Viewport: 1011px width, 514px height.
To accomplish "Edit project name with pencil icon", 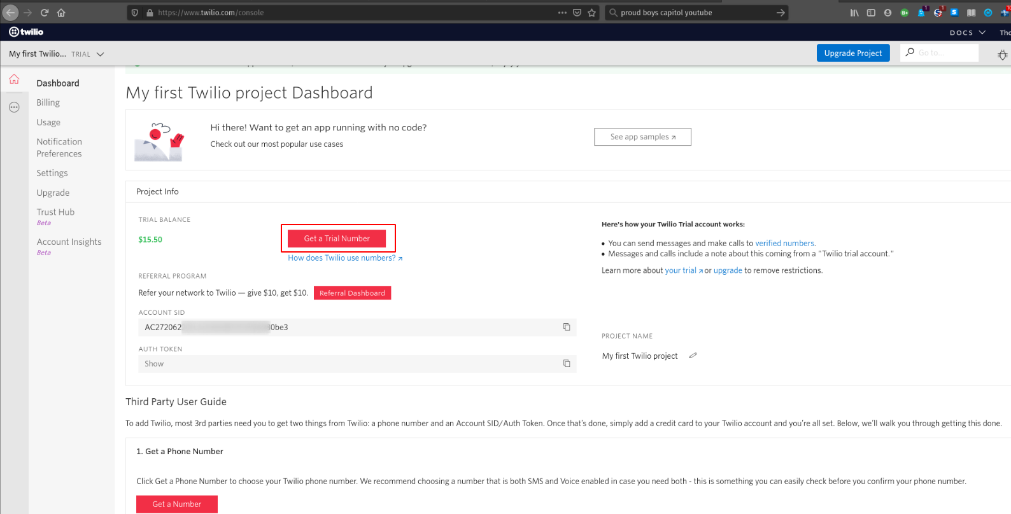I will (x=693, y=356).
